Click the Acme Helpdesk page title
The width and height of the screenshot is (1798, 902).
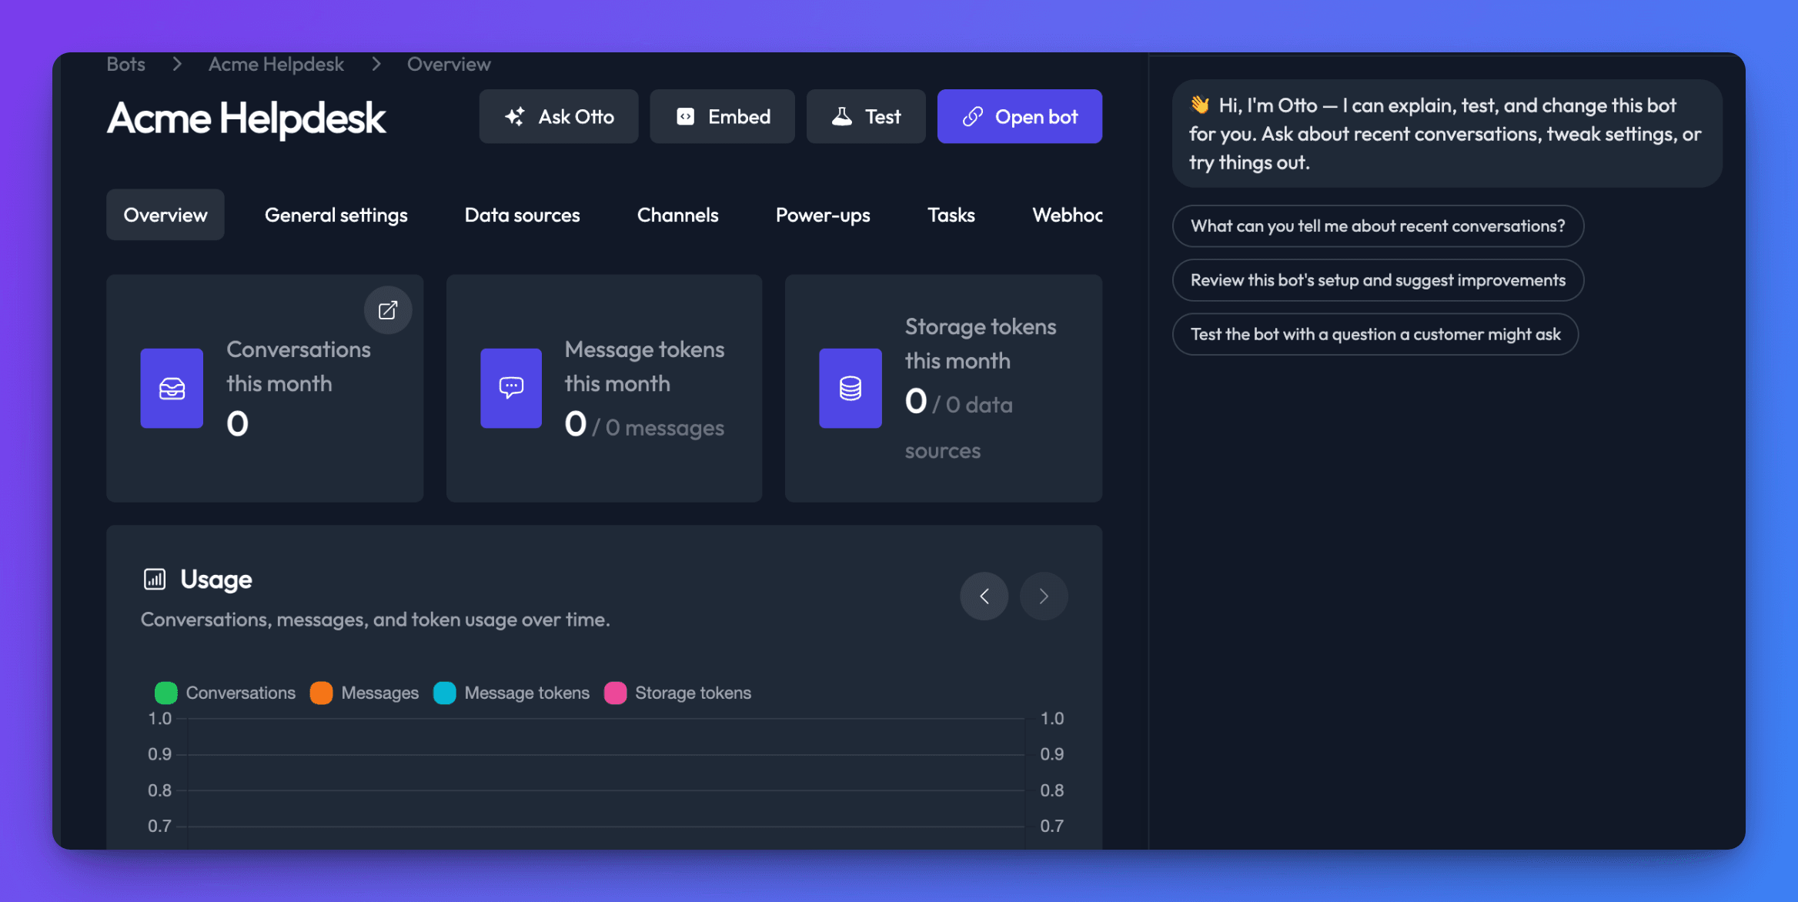246,119
